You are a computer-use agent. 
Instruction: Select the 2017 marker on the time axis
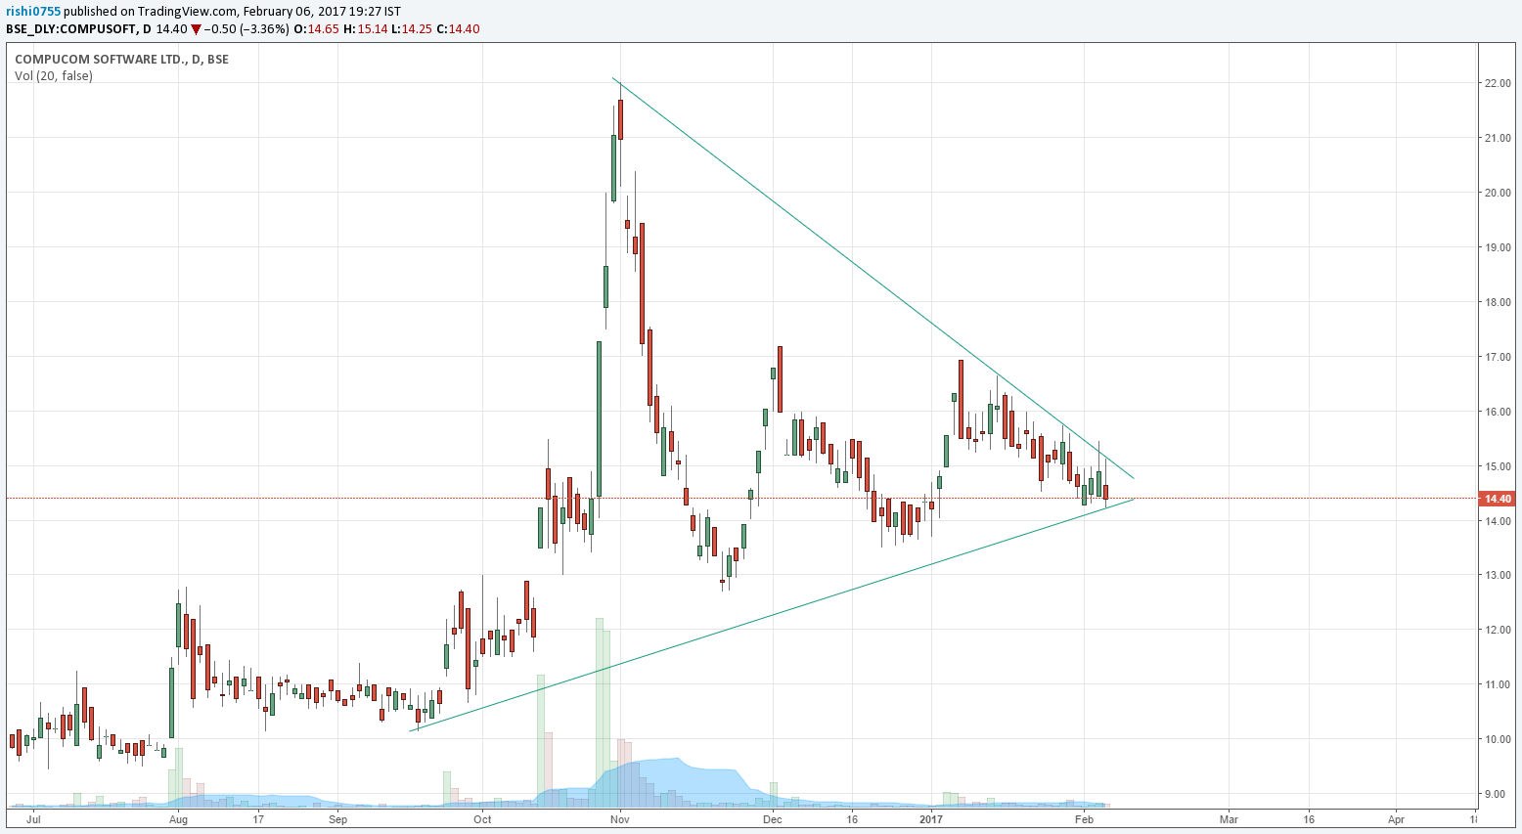(930, 819)
